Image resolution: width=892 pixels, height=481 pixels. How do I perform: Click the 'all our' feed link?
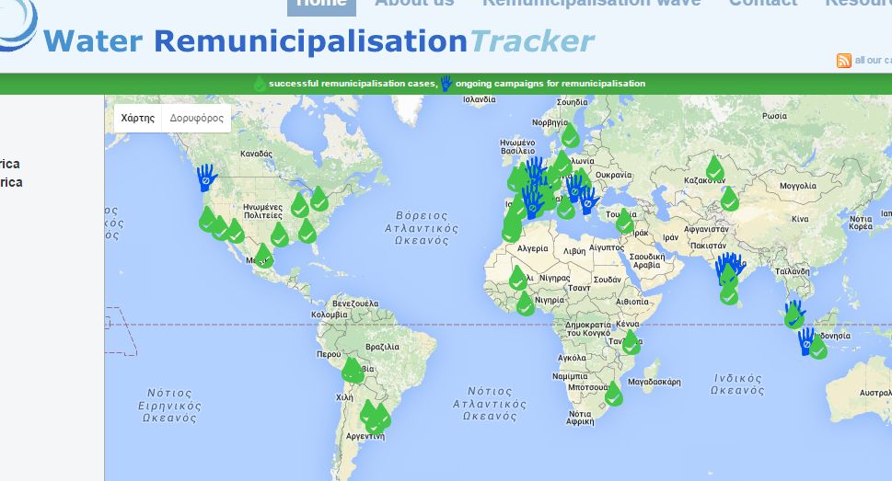[872, 61]
